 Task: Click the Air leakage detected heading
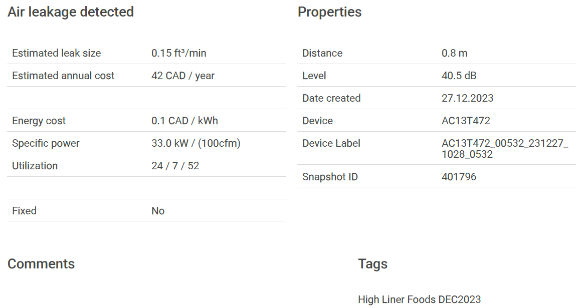pos(71,12)
